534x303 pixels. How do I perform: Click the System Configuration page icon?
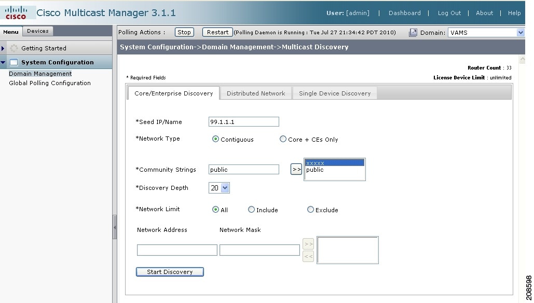(13, 62)
